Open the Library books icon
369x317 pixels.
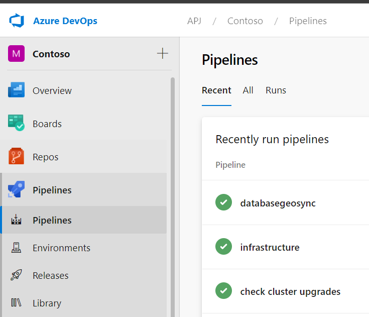16,303
